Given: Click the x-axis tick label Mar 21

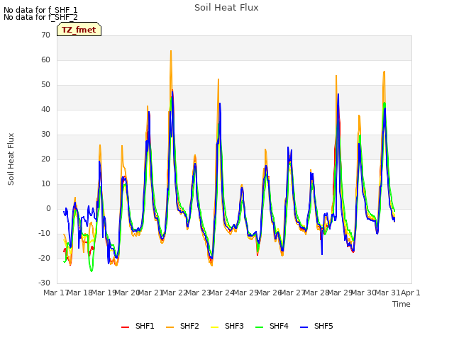Looking at the screenshot, I should pos(150,293).
